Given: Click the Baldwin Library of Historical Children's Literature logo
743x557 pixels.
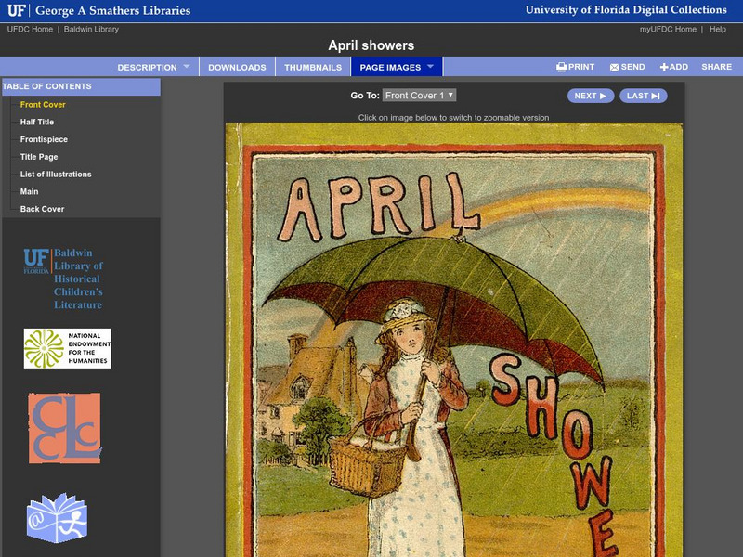Looking at the screenshot, I should (x=66, y=277).
